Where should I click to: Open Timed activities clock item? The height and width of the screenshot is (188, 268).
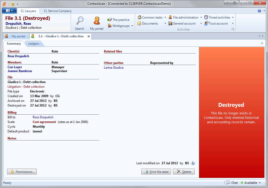coord(217,17)
